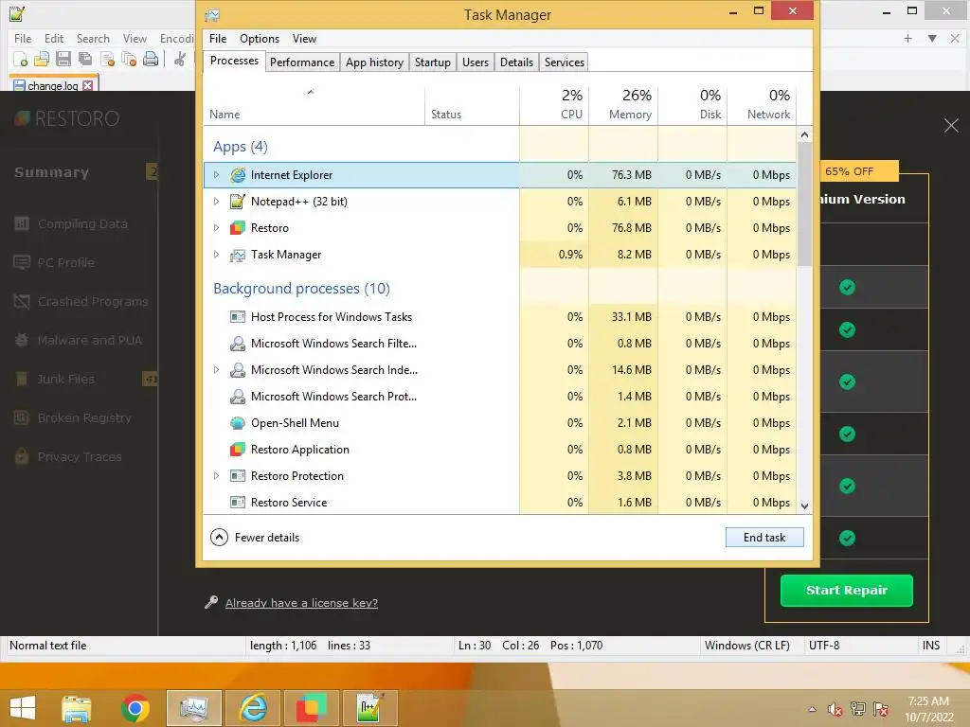The width and height of the screenshot is (970, 727).
Task: Sort processes by Name column header
Action: pyautogui.click(x=314, y=105)
